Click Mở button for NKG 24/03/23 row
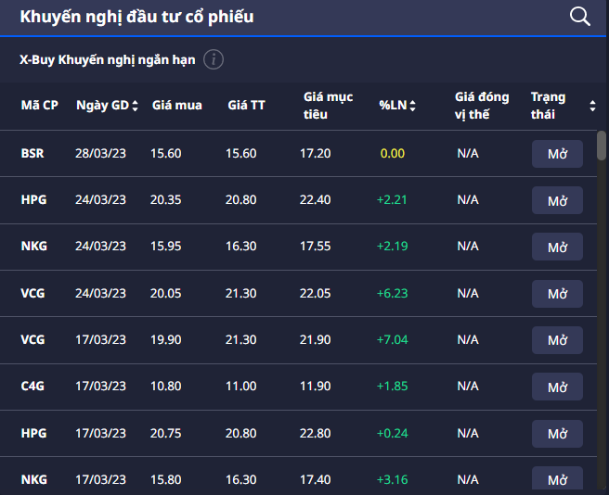This screenshot has height=495, width=609. (557, 247)
